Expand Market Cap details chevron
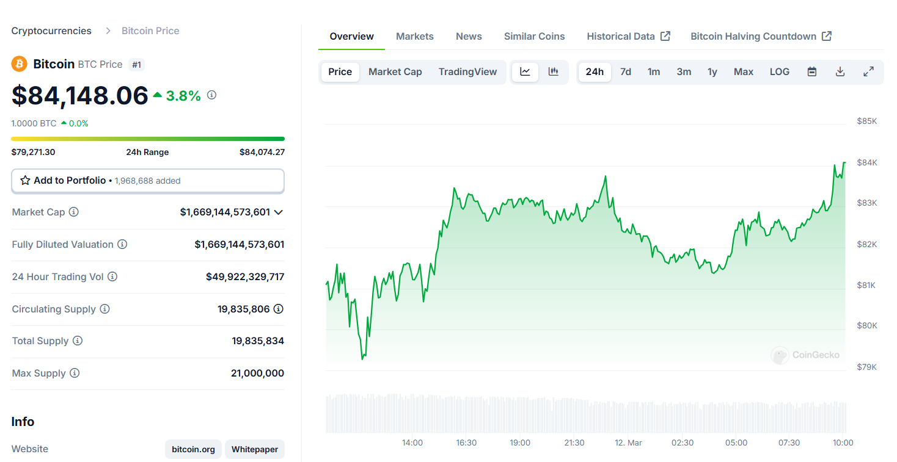This screenshot has height=462, width=897. point(279,212)
